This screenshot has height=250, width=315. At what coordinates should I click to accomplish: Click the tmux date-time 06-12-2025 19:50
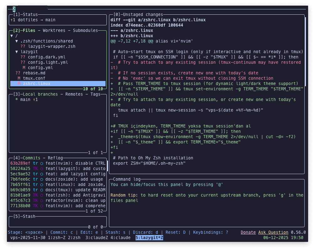[283, 238]
